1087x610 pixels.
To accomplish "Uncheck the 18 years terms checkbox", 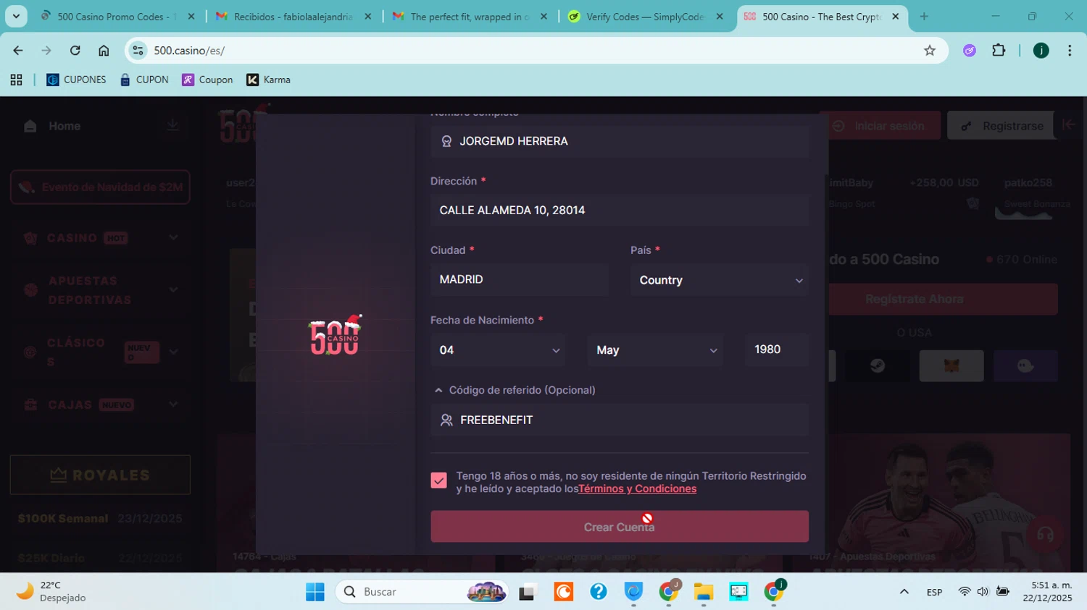I will click(438, 480).
